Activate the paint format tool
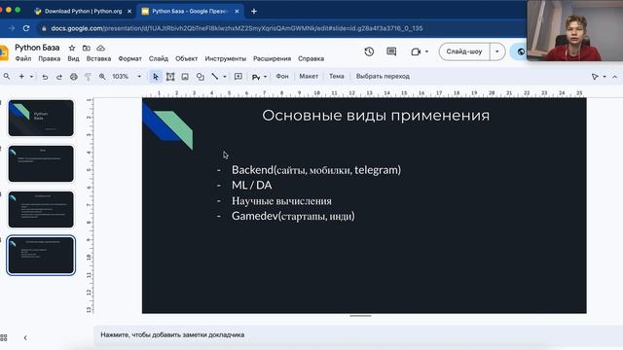The width and height of the screenshot is (623, 350). click(x=88, y=77)
